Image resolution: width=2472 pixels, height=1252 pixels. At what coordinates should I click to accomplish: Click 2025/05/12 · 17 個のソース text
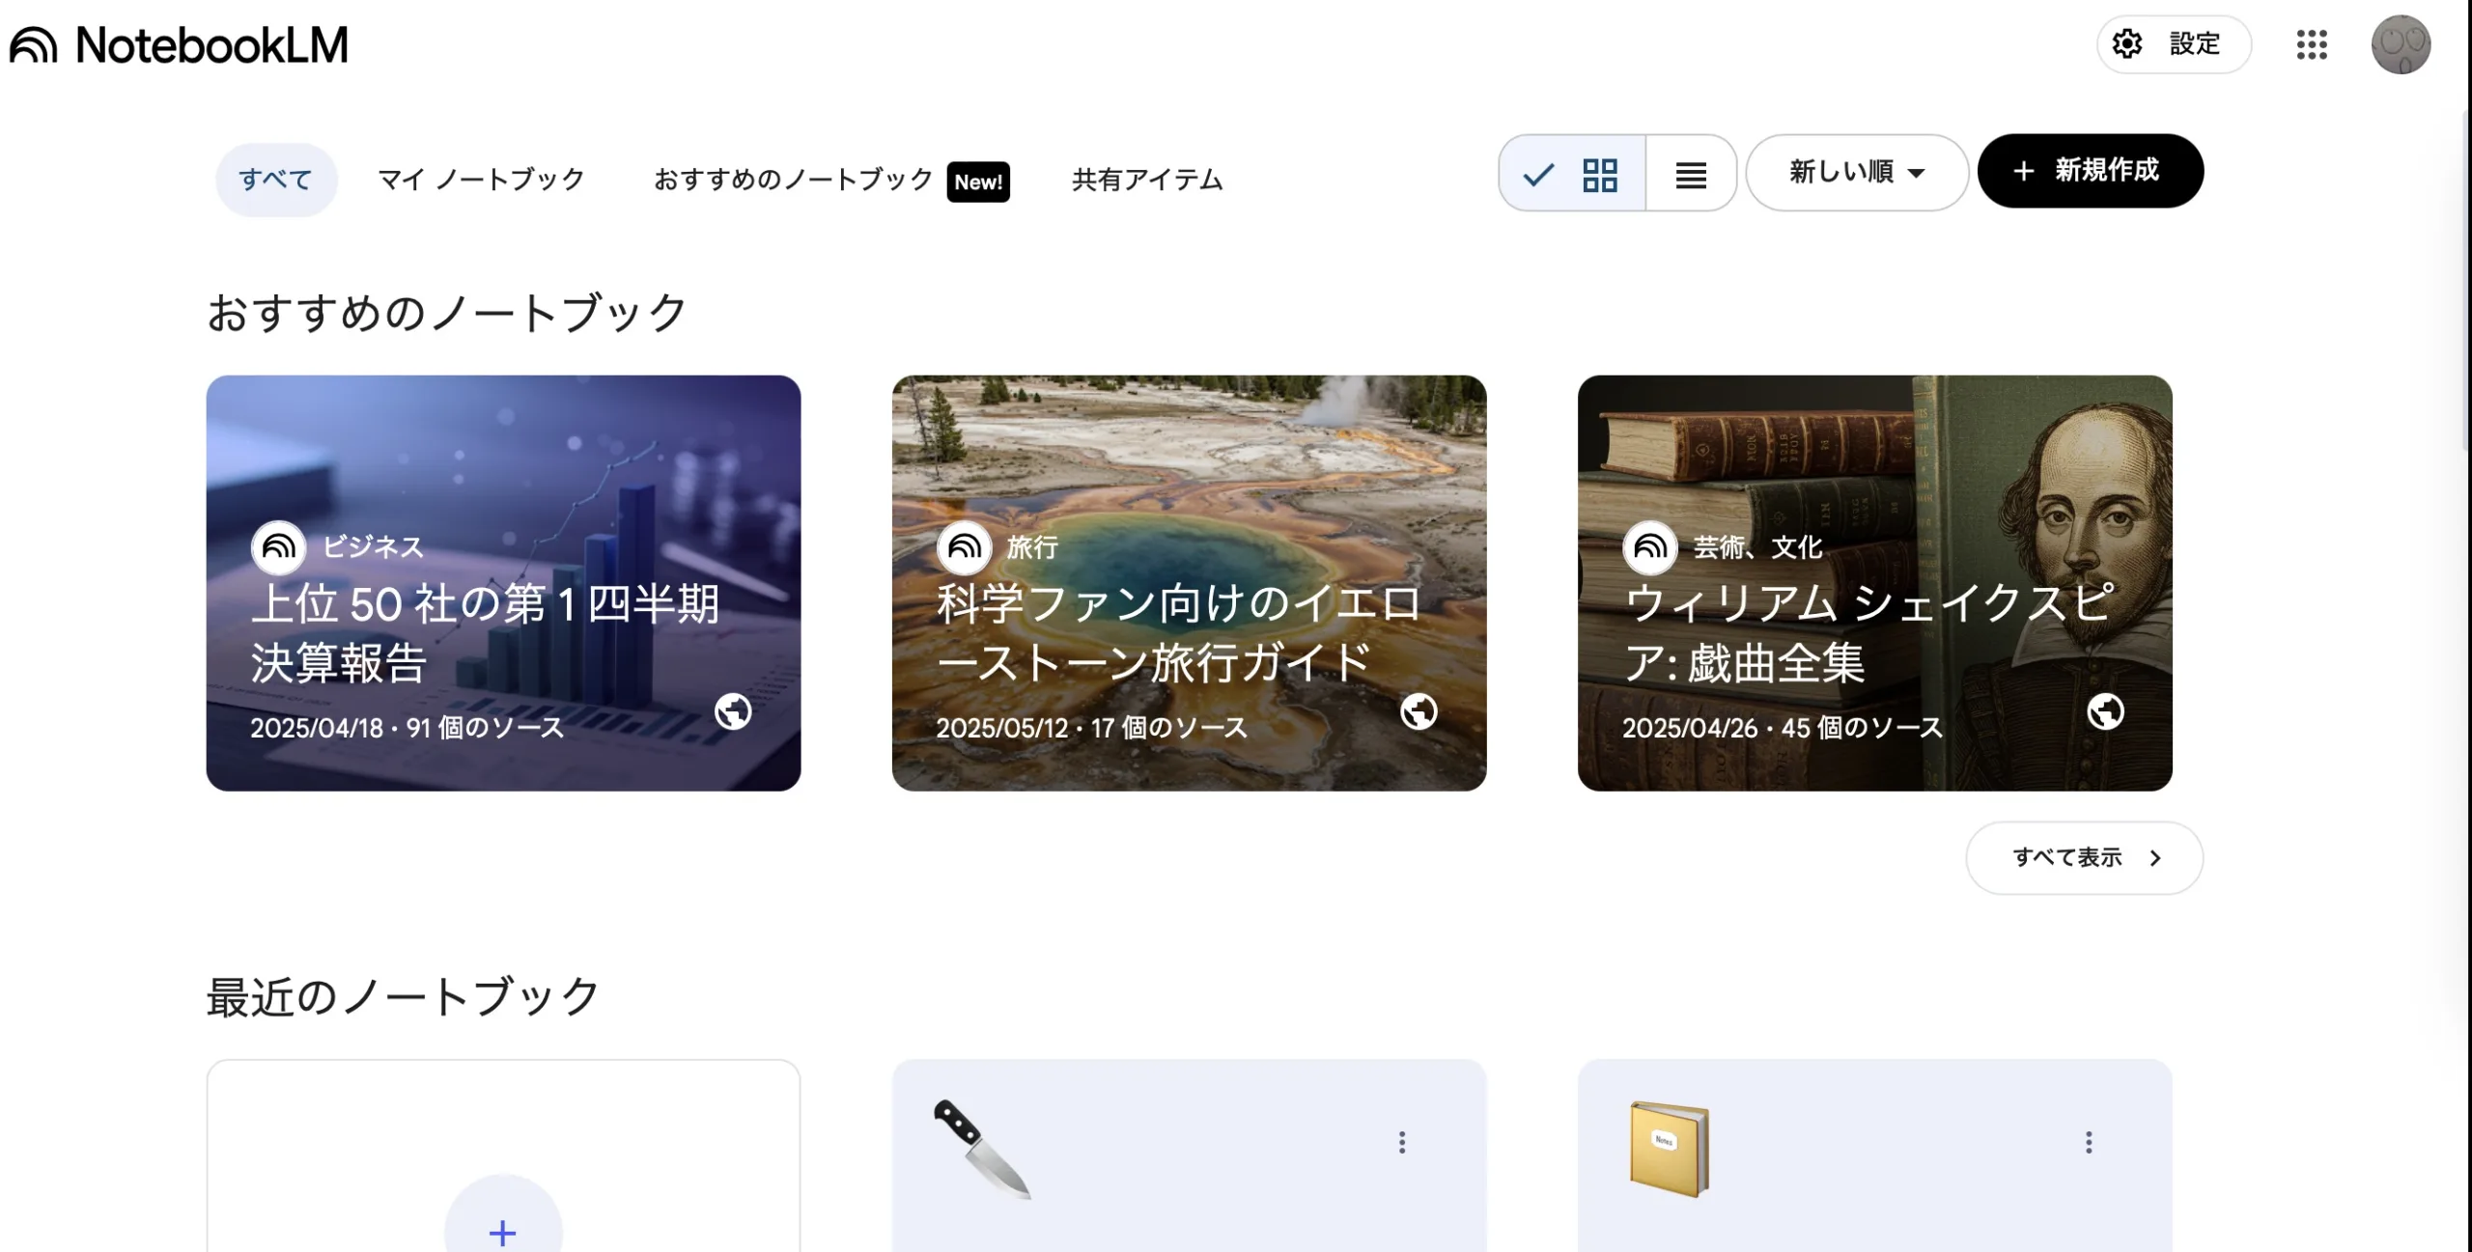tap(1091, 728)
